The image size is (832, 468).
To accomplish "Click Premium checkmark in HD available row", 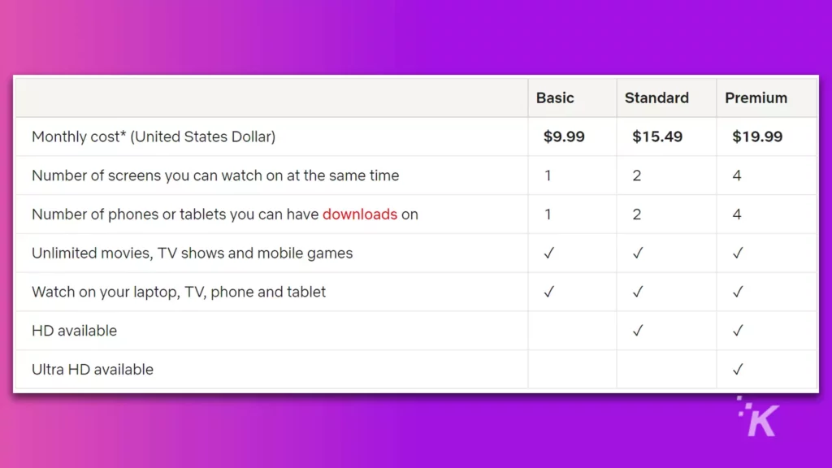I will click(x=738, y=331).
